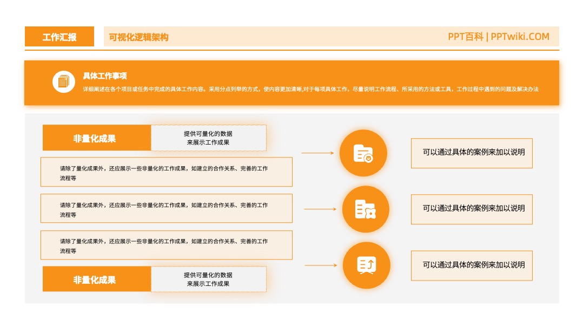Viewport: 584px width, 328px height.
Task: Select 请除了量化成果外 box left of folder-gear icon
Action: (167, 208)
